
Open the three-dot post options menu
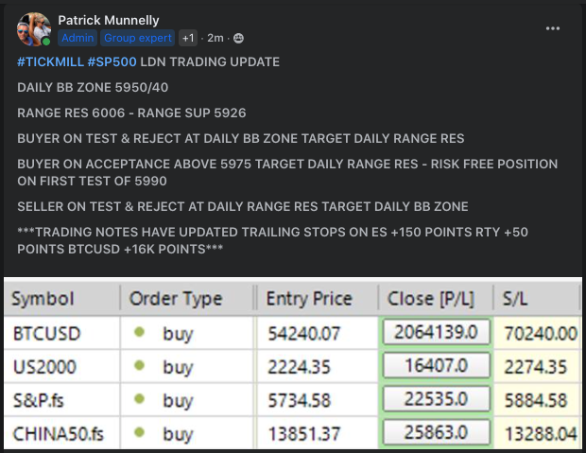click(x=552, y=28)
